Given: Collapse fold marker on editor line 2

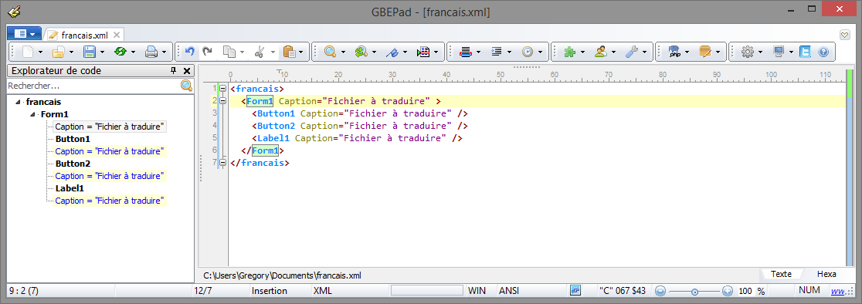Looking at the screenshot, I should pos(223,101).
